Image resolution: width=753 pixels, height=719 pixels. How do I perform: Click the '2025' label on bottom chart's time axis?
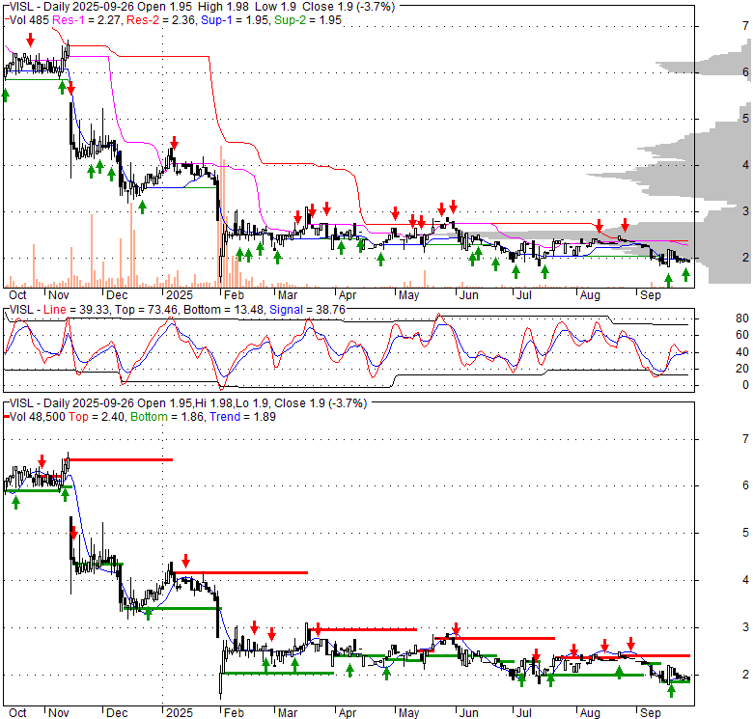point(180,713)
